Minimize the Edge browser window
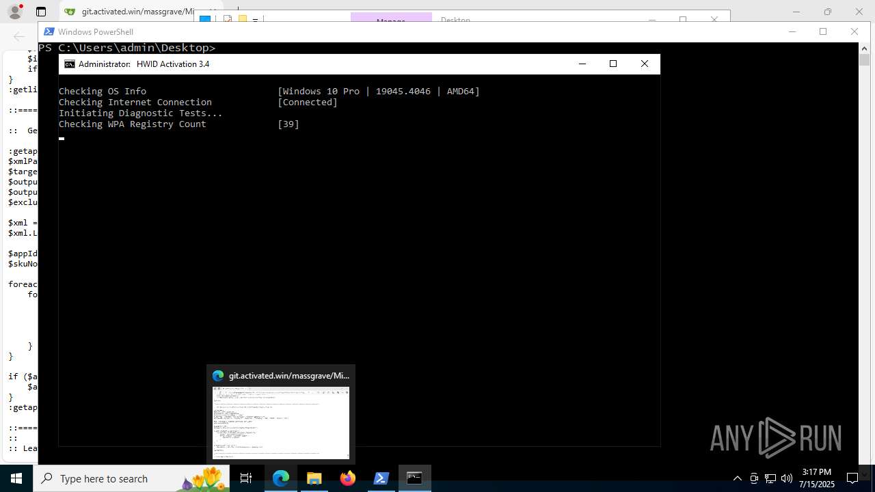 [x=796, y=12]
